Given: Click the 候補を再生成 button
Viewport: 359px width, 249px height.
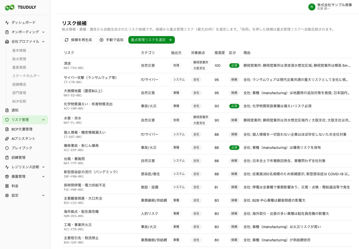Looking at the screenshot, I should click(78, 40).
